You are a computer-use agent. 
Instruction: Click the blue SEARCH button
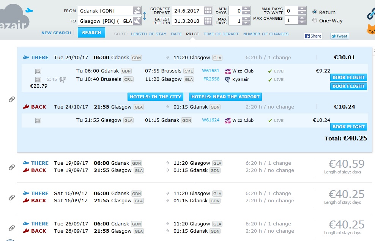pyautogui.click(x=91, y=33)
